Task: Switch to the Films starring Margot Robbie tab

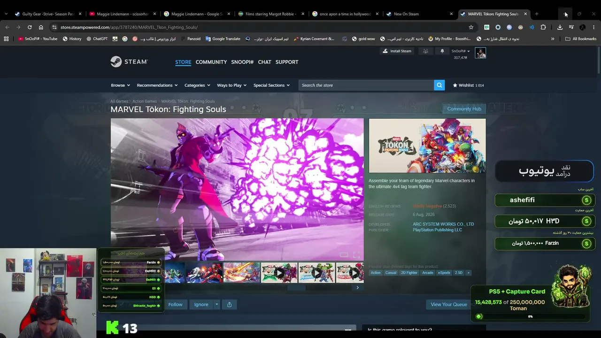Action: pyautogui.click(x=271, y=14)
